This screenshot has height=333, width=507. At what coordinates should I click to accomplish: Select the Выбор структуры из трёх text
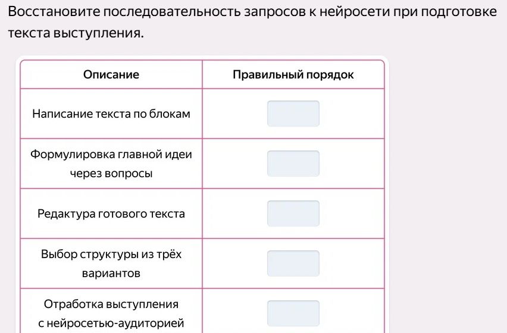click(x=111, y=254)
